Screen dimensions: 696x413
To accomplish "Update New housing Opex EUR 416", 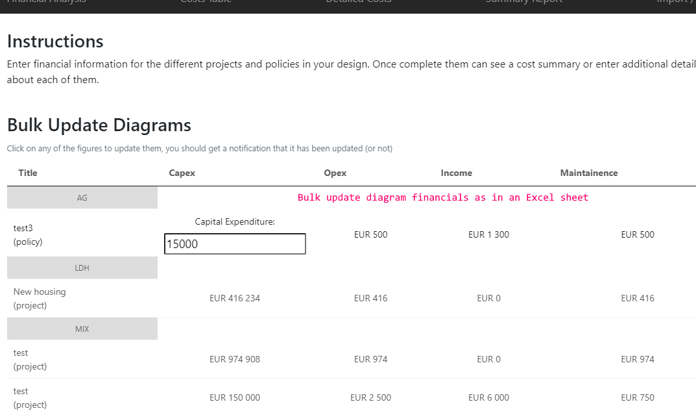I will coord(370,298).
